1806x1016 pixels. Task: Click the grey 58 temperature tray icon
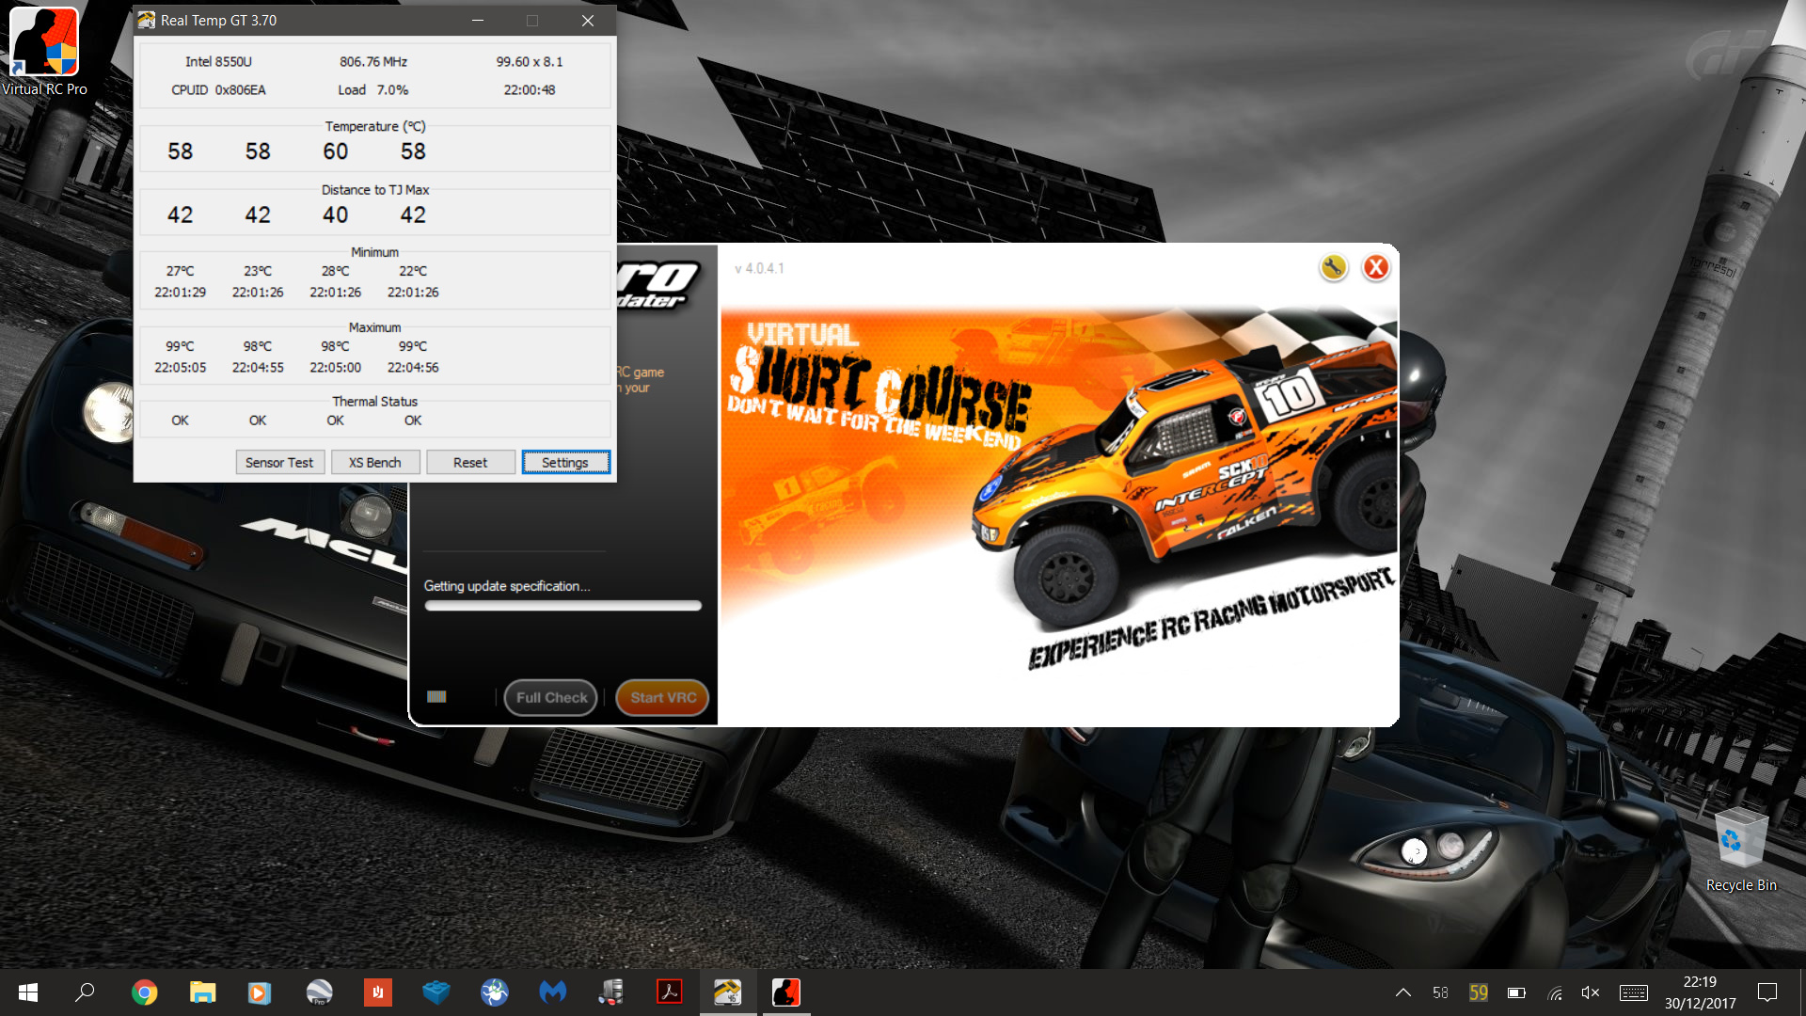[1440, 992]
